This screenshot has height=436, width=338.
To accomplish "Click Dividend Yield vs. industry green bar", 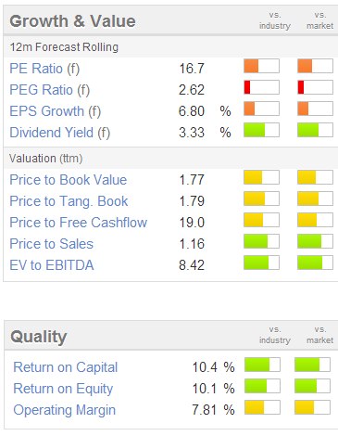I will (261, 130).
